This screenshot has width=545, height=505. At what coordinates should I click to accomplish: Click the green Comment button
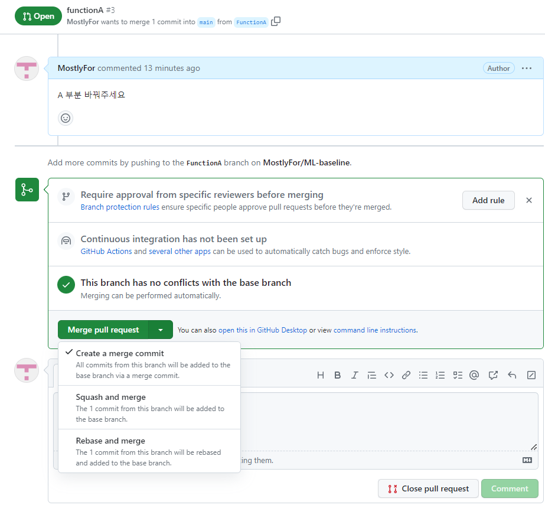tap(510, 488)
